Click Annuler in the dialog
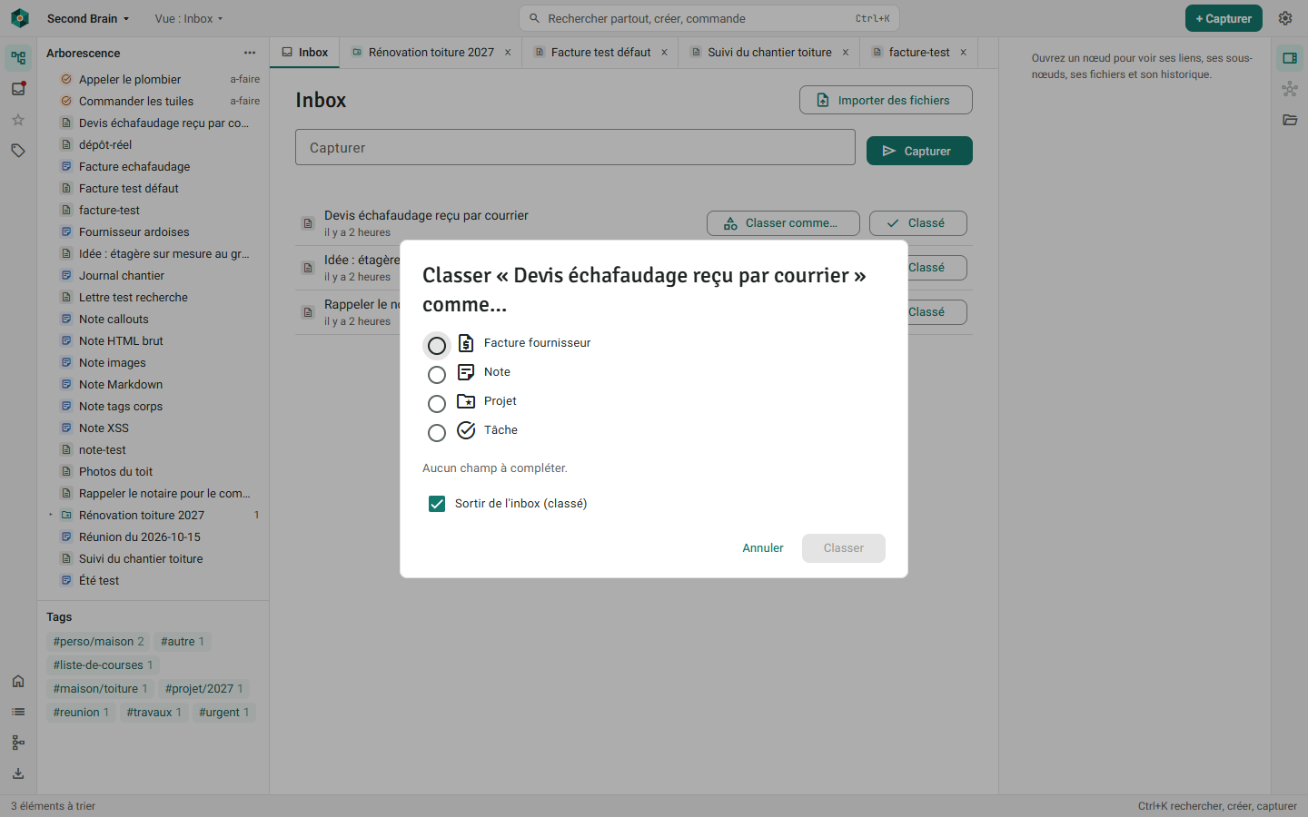Image resolution: width=1308 pixels, height=817 pixels. tap(763, 548)
